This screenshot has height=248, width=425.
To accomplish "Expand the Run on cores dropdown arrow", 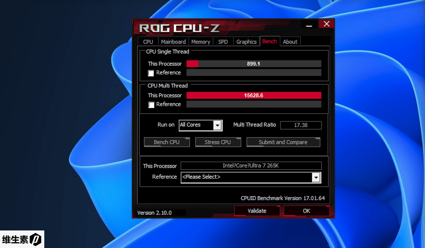I will pos(217,125).
